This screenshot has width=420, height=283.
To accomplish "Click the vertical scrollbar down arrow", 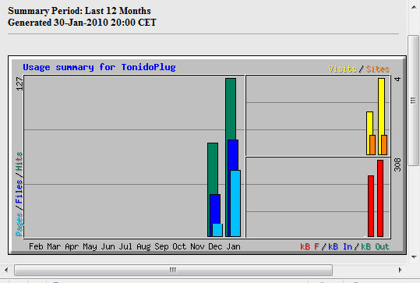I will coord(414,257).
